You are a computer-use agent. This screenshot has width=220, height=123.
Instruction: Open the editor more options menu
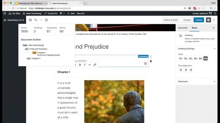pos(214,20)
